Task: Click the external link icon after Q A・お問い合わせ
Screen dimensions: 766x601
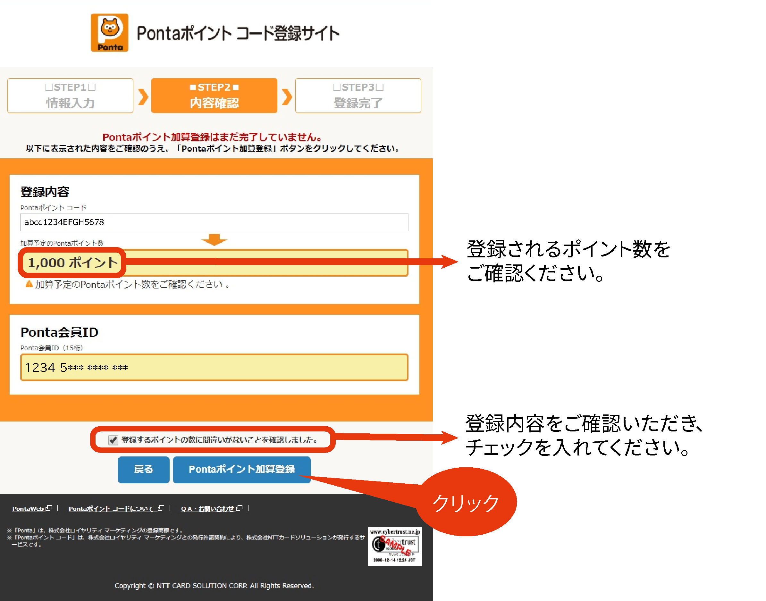Action: coord(240,508)
